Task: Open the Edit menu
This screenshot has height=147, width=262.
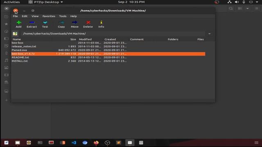Action: 25,16
